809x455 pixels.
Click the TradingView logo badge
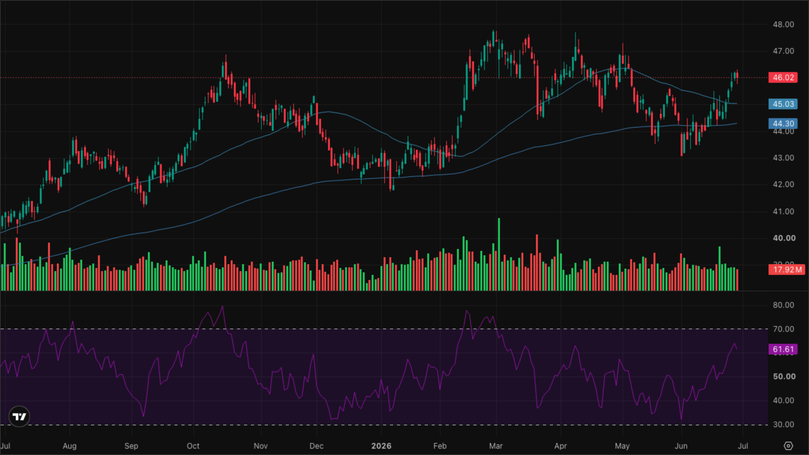click(x=19, y=416)
